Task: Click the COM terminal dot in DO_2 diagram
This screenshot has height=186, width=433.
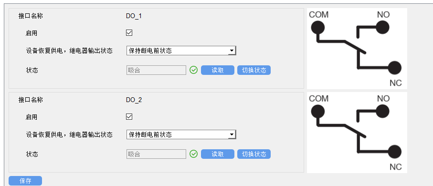Action: click(x=317, y=111)
